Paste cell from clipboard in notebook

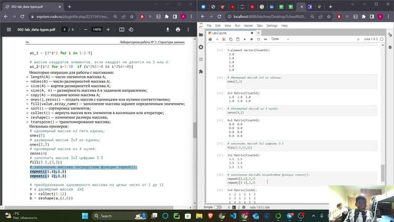point(238,39)
